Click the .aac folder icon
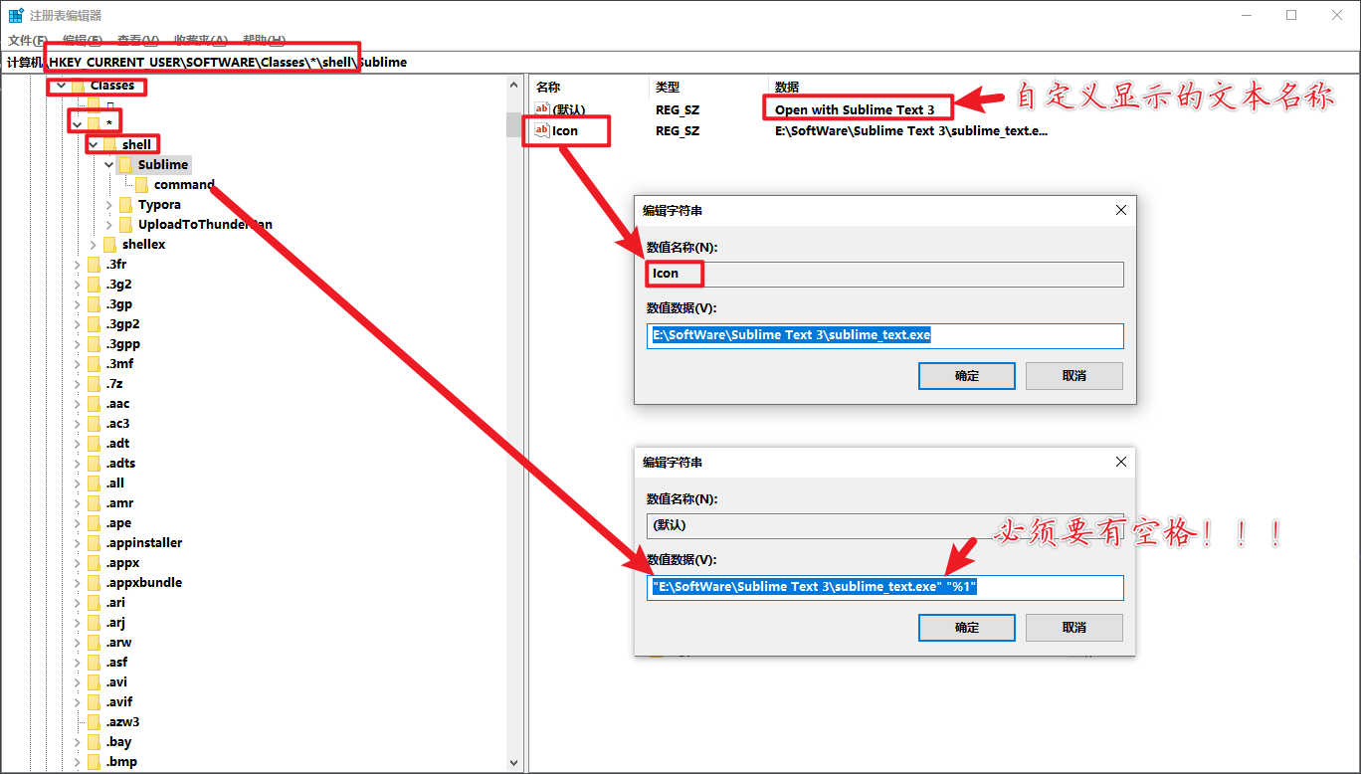The height and width of the screenshot is (774, 1361). [94, 403]
